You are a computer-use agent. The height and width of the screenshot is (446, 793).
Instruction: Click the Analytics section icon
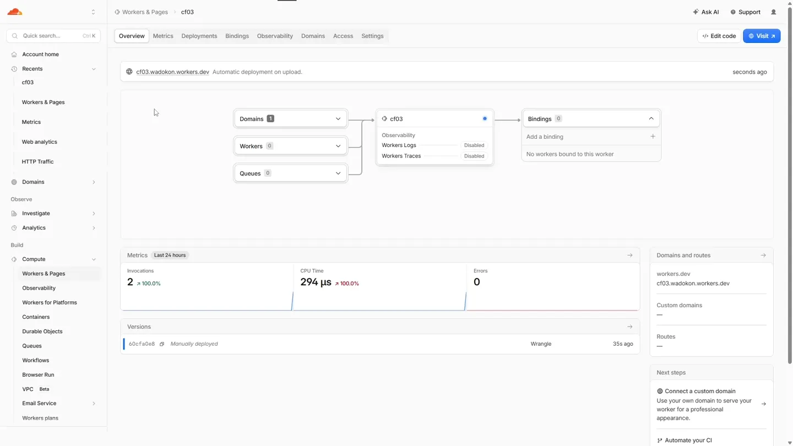14,228
